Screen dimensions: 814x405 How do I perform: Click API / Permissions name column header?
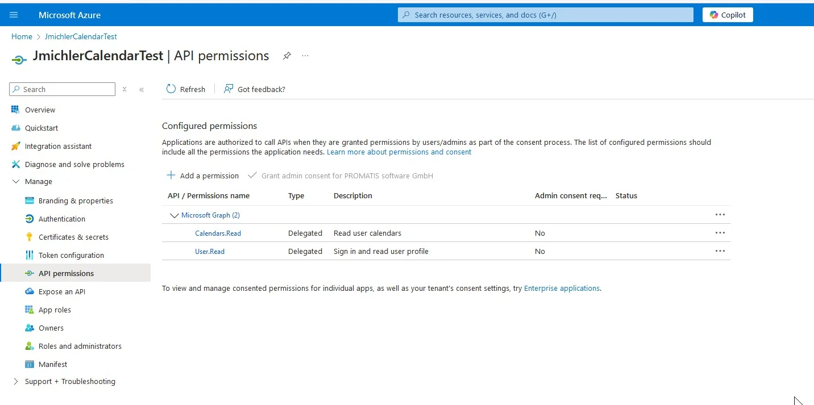[x=209, y=195]
